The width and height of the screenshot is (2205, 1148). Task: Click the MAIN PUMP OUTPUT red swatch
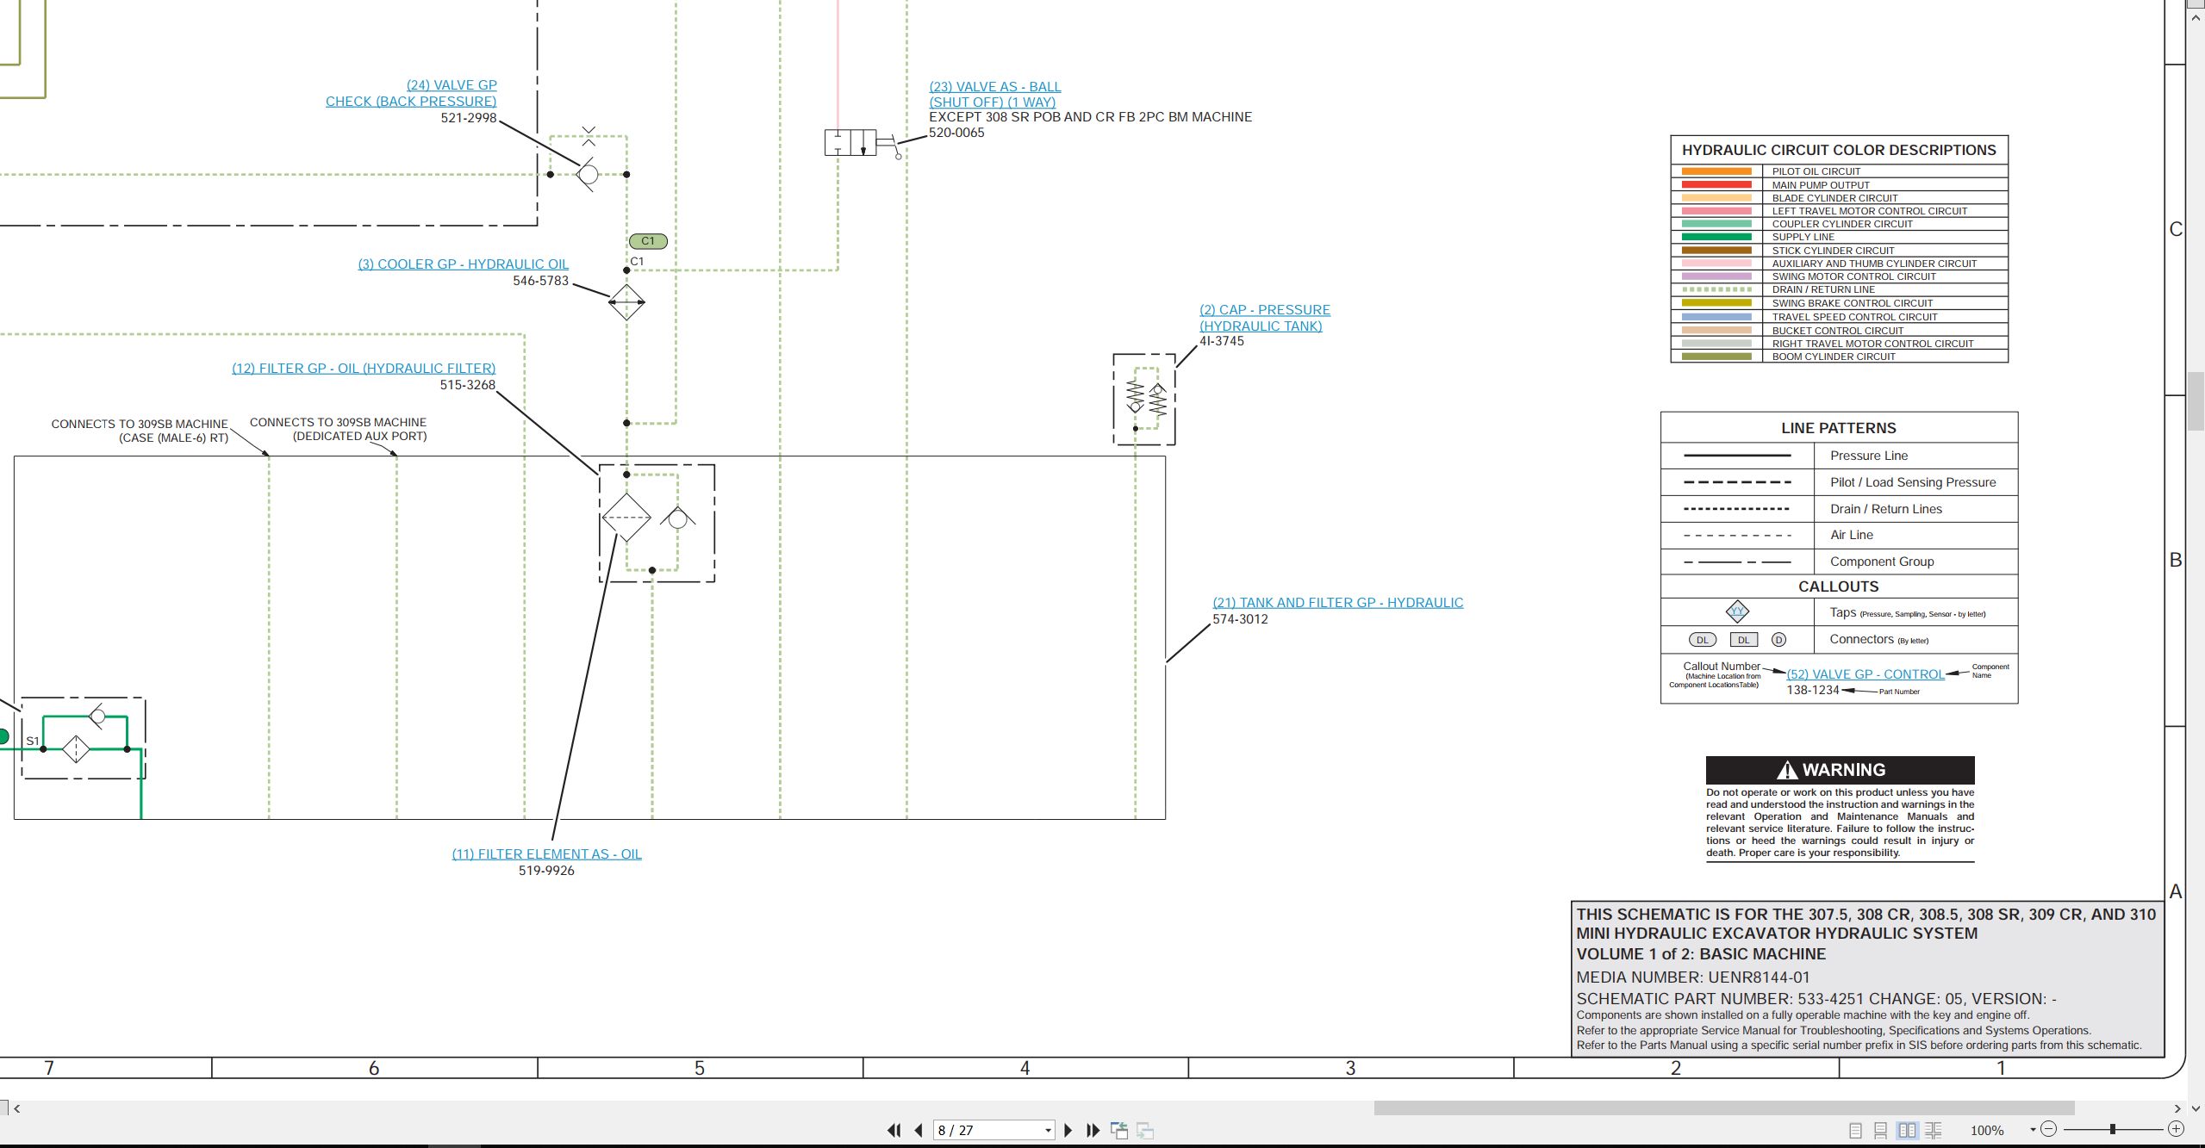(x=1716, y=184)
